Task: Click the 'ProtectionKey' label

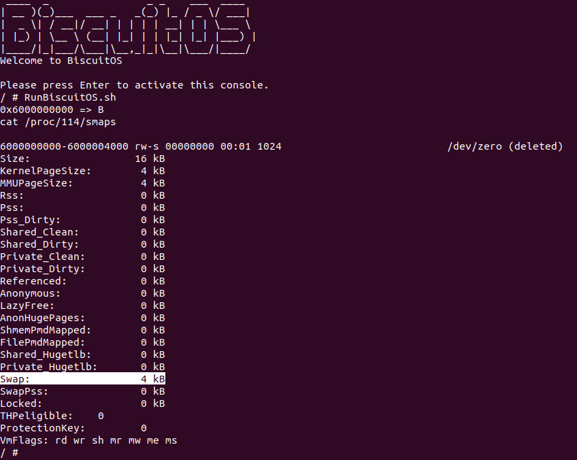Action: pos(43,428)
